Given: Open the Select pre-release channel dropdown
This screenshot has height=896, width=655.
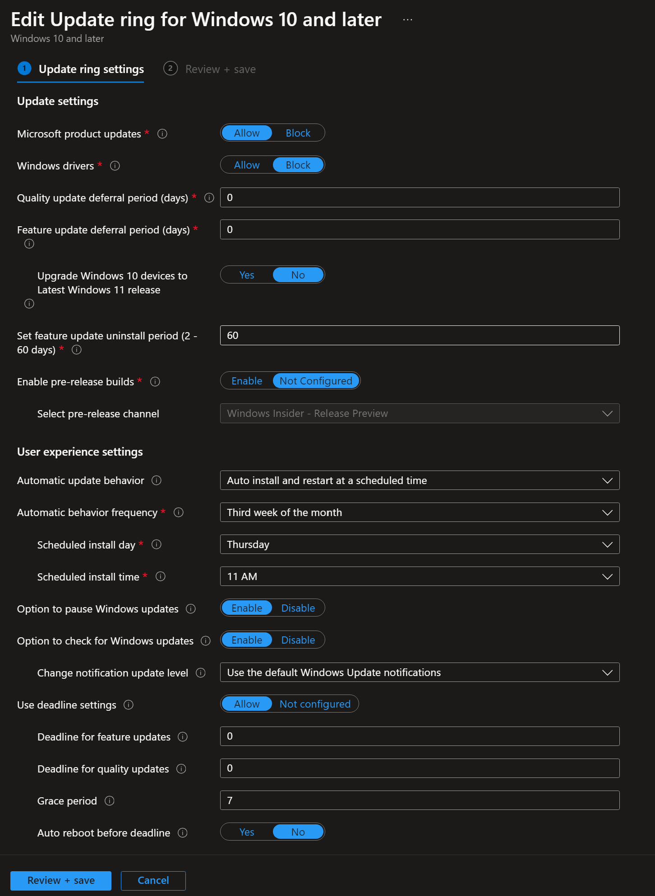Looking at the screenshot, I should click(420, 413).
